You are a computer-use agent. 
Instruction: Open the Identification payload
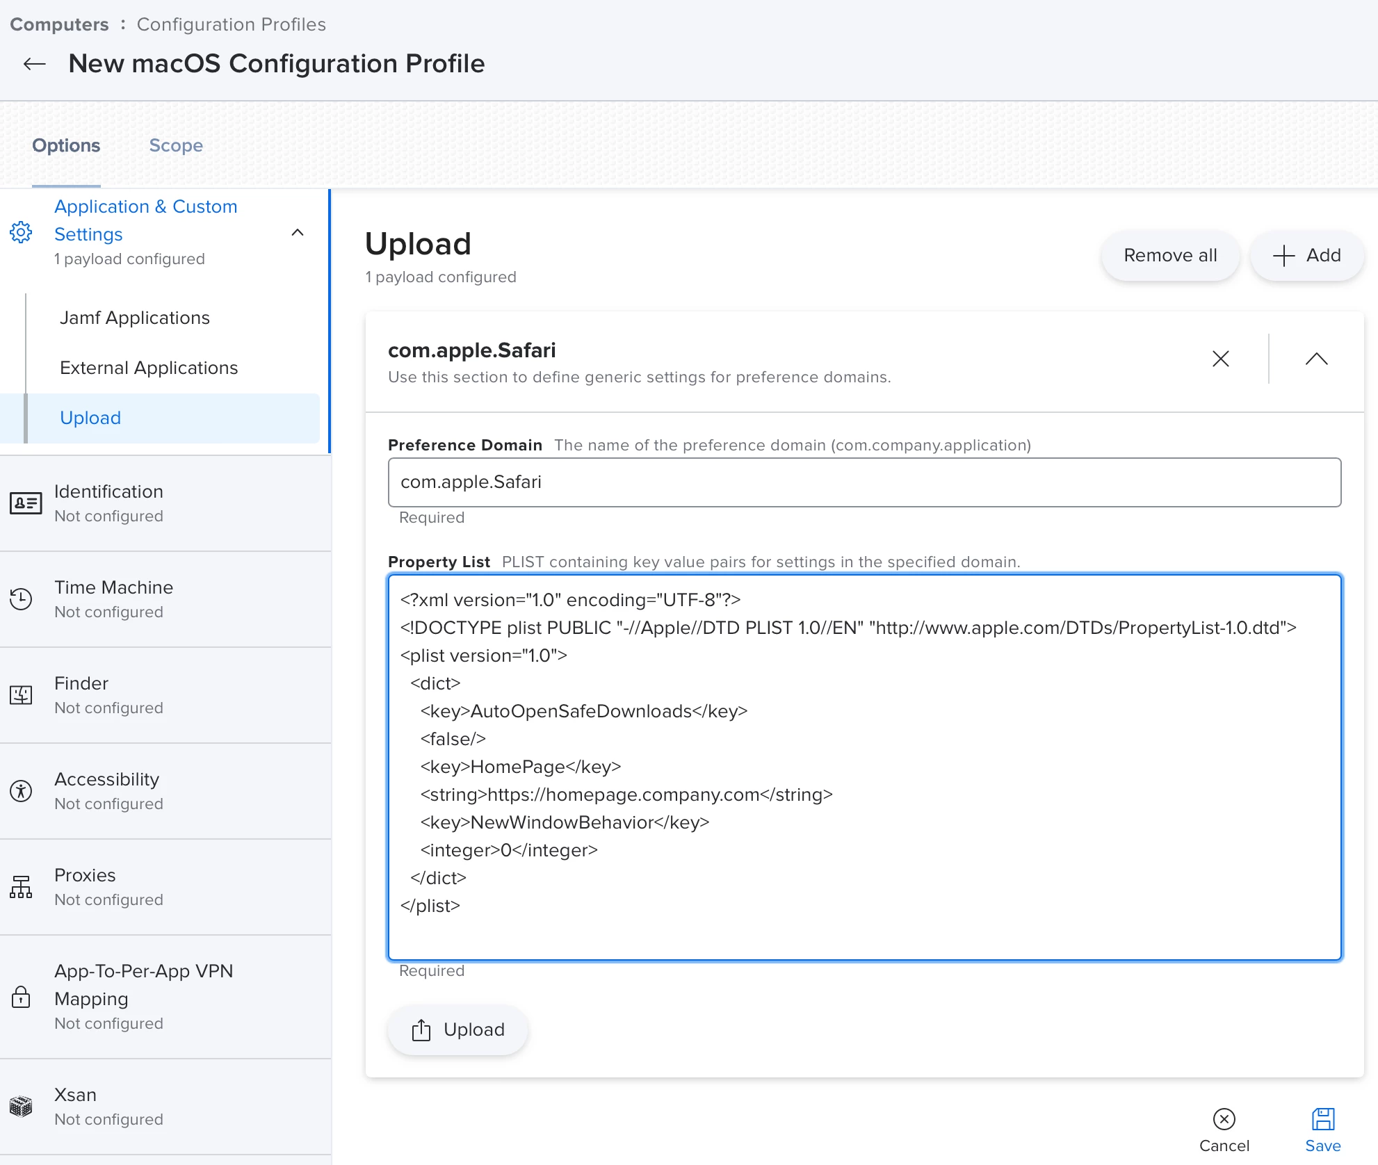[165, 503]
